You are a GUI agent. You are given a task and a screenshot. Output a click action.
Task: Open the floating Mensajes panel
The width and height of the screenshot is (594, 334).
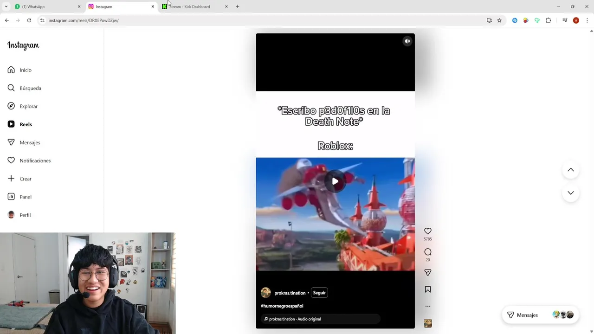(541, 315)
